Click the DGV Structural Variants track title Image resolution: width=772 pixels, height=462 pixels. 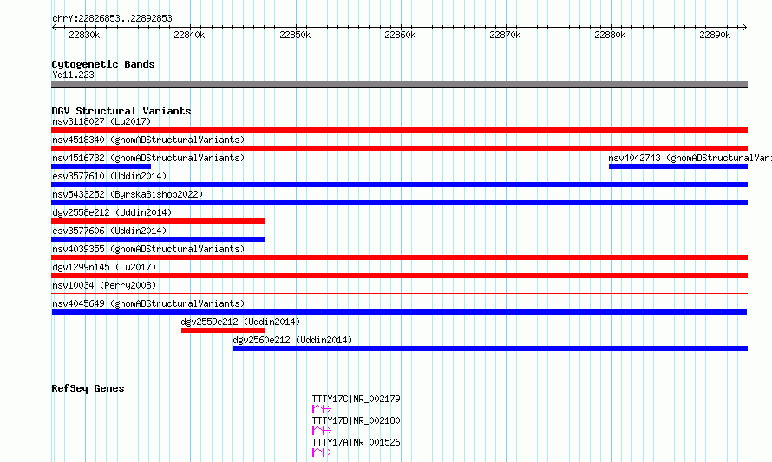[x=121, y=111]
